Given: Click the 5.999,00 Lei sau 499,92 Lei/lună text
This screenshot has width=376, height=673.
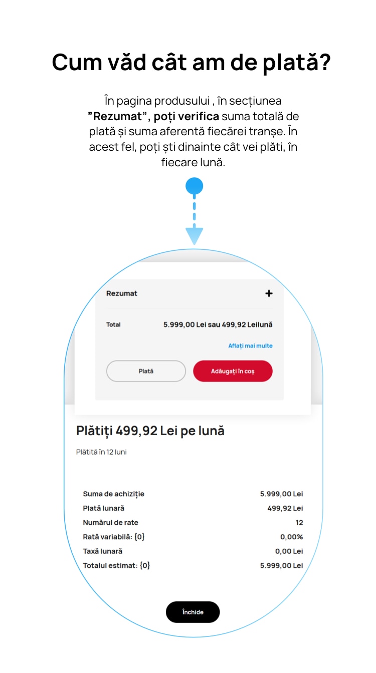Looking at the screenshot, I should click(218, 324).
